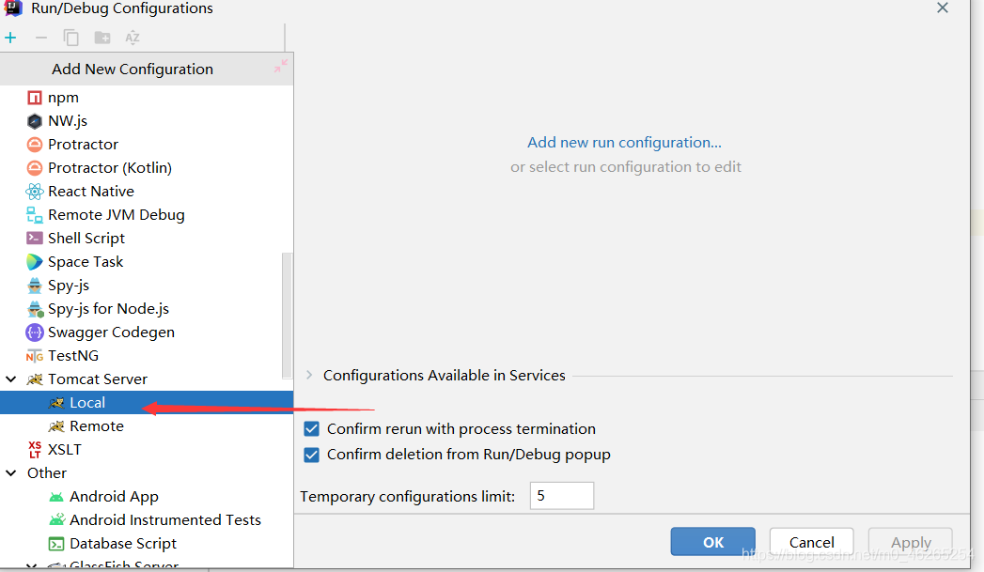This screenshot has height=572, width=984.
Task: Choose the React Native configuration icon
Action: pos(35,192)
